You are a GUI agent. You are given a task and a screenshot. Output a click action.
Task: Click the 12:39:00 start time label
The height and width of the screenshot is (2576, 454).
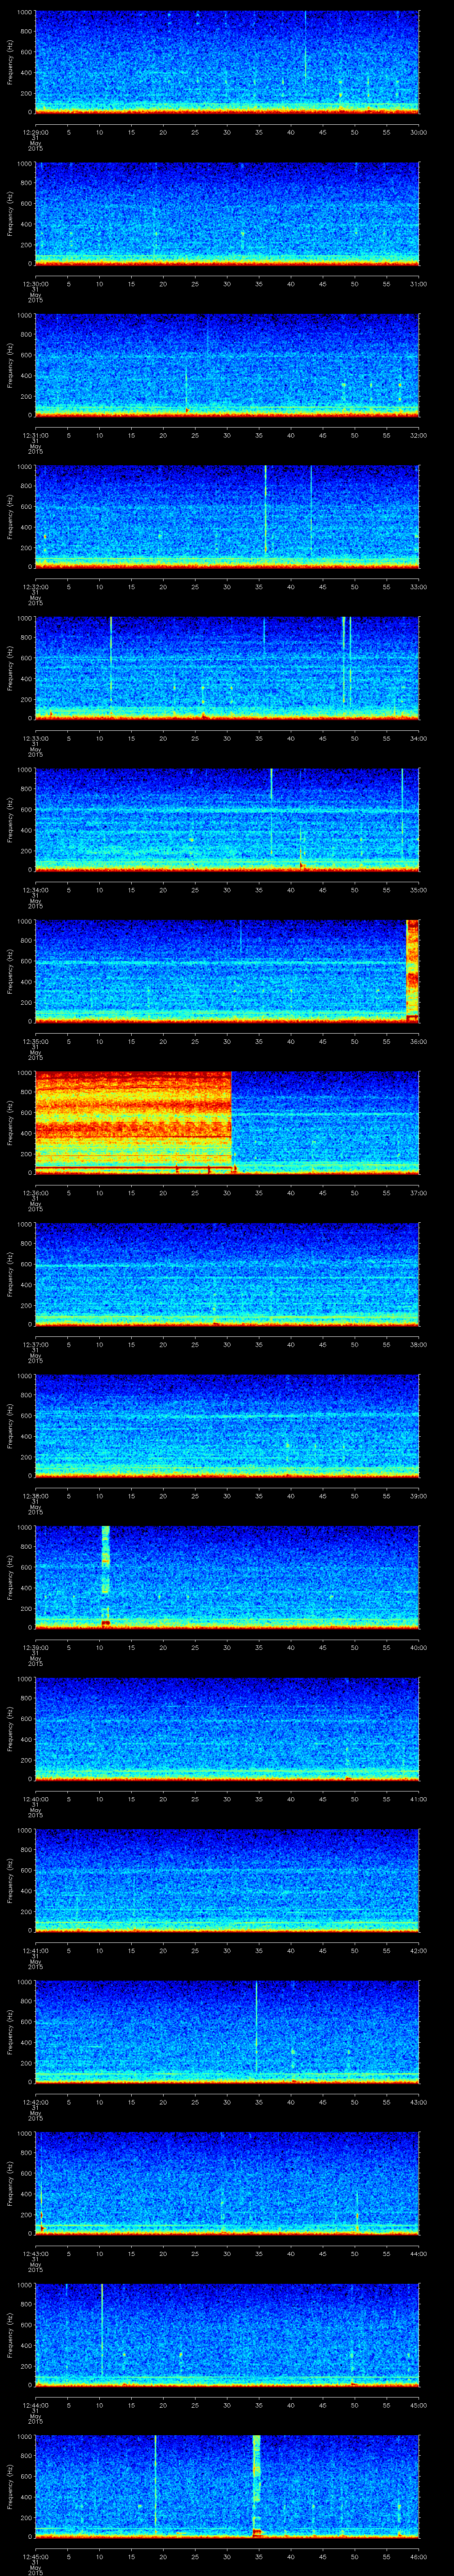[x=35, y=1647]
